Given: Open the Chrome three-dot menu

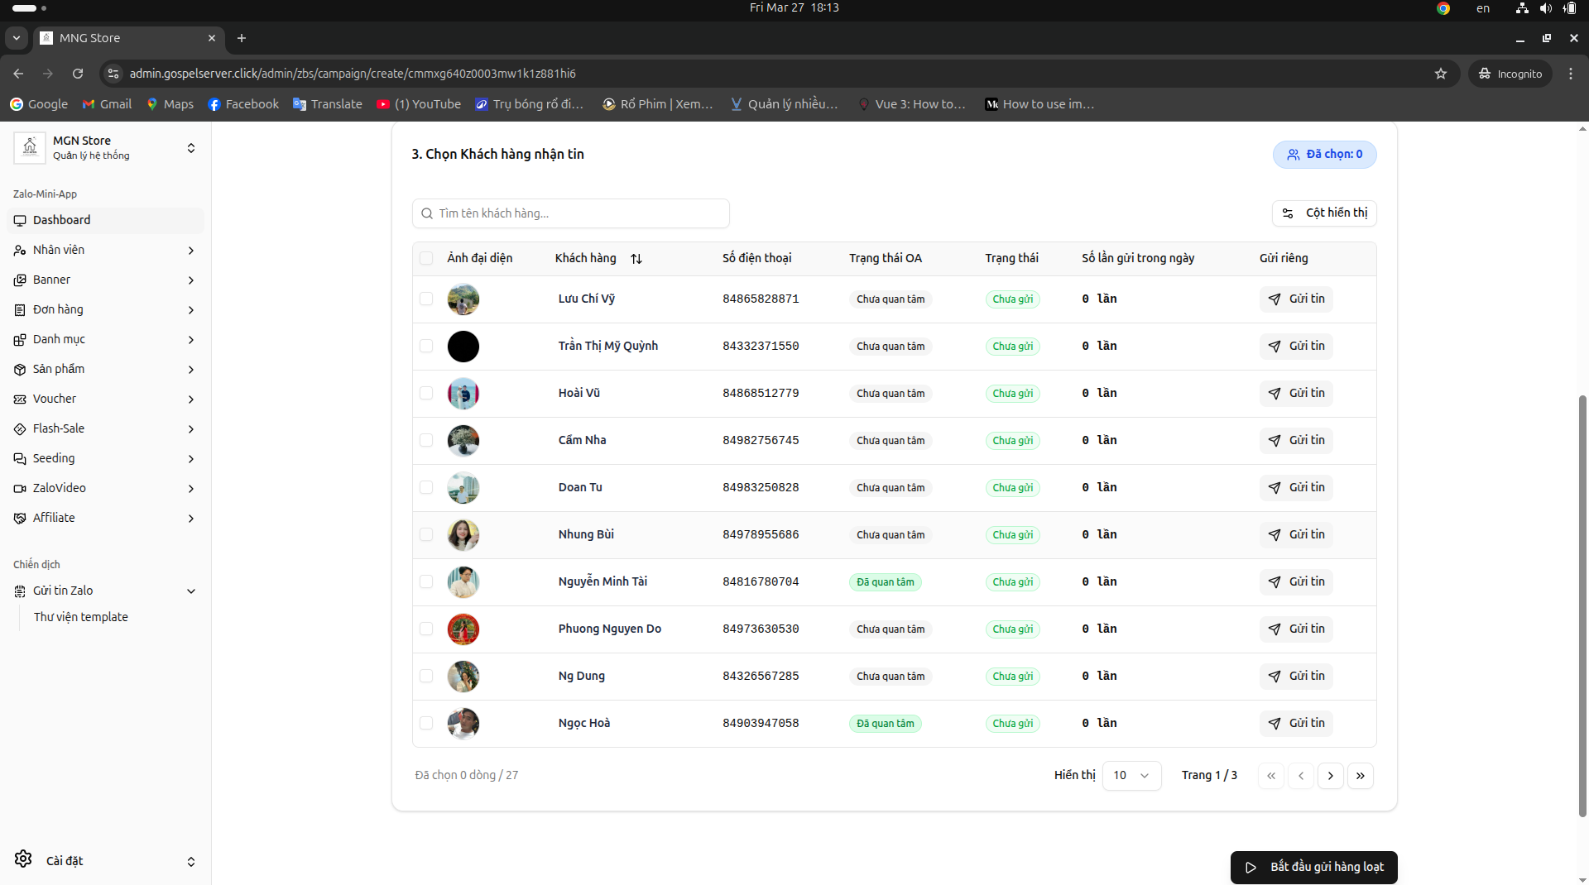Looking at the screenshot, I should point(1570,74).
